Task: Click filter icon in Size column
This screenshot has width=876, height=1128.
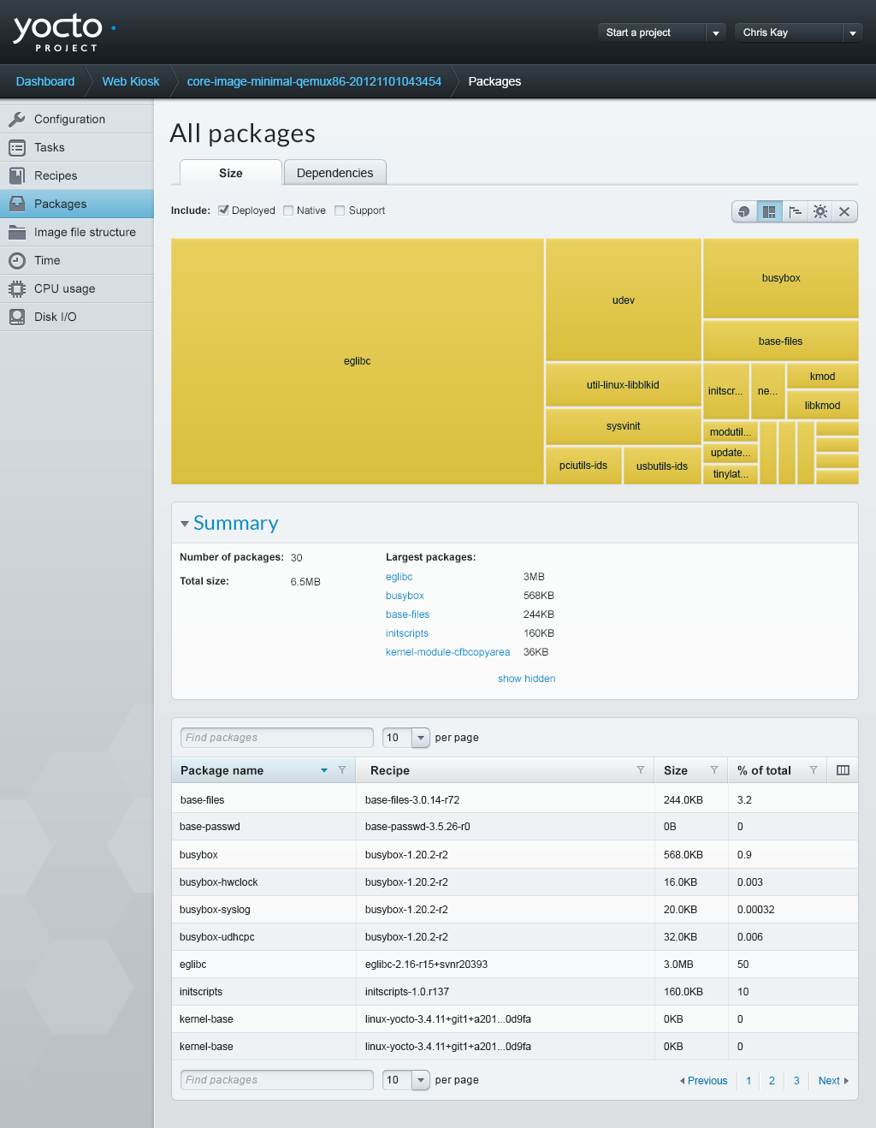Action: tap(713, 770)
